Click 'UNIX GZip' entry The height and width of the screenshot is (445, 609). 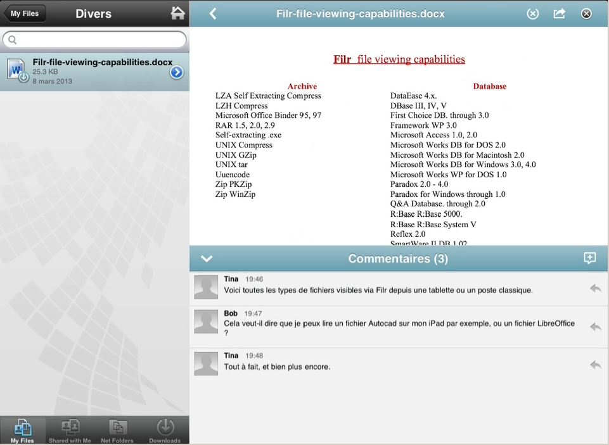click(x=236, y=155)
